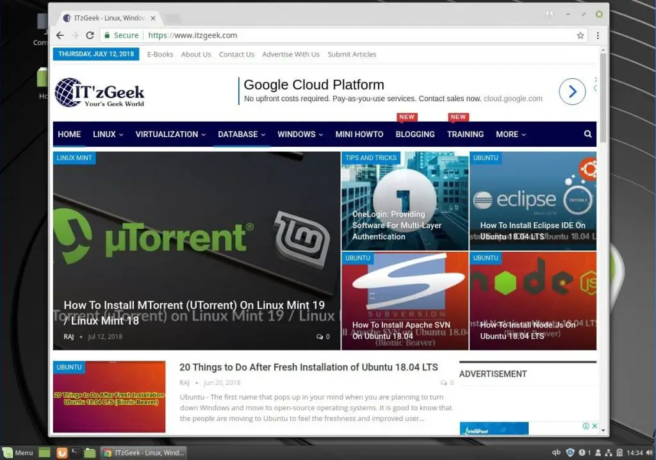Click the notification alert tray icon
The width and height of the screenshot is (656, 460).
pyautogui.click(x=582, y=452)
